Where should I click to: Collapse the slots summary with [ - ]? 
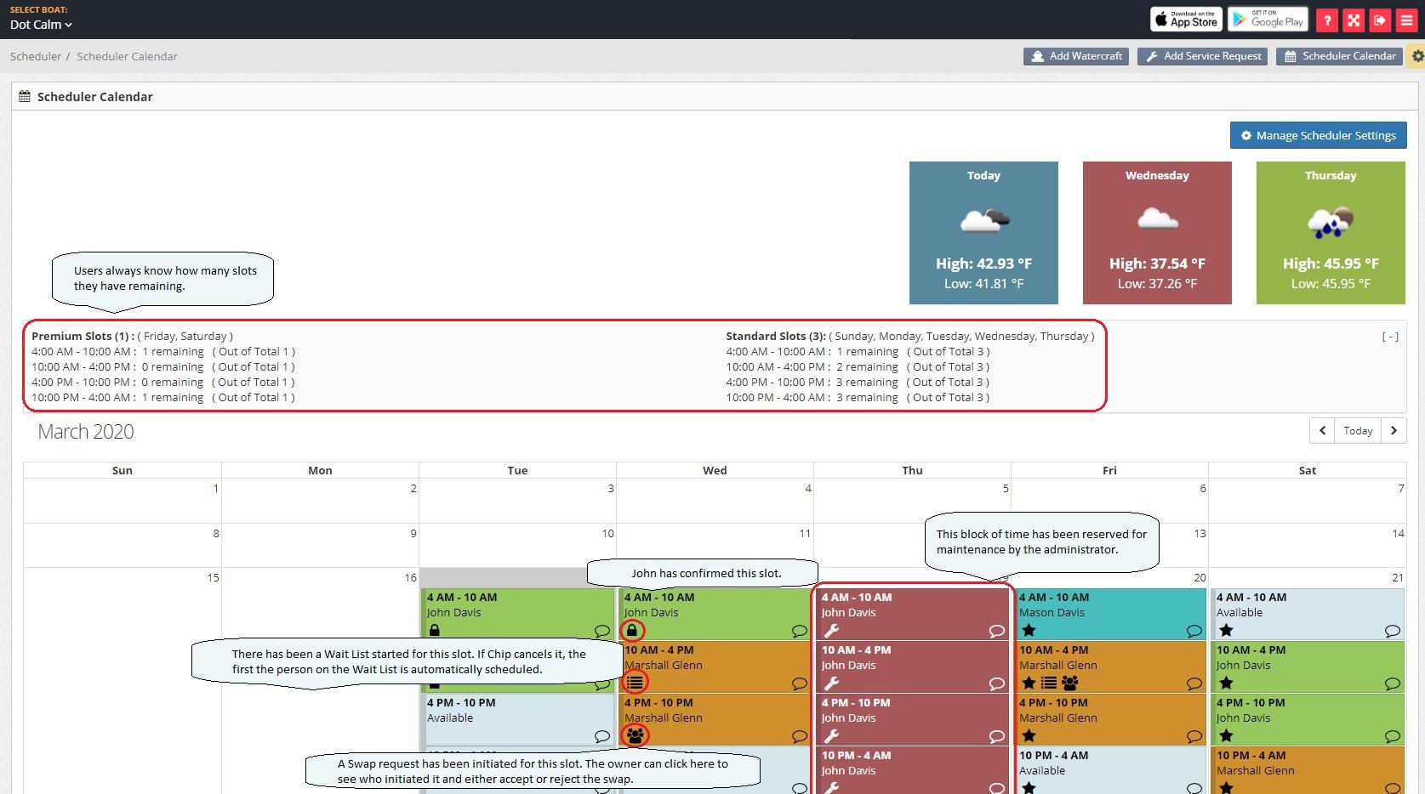(x=1389, y=337)
